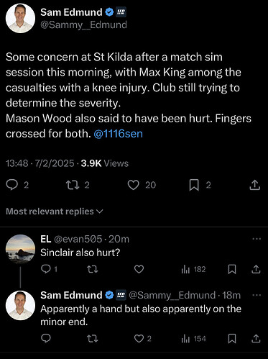View analytics of EL reply showing 182
Viewport: 268px width, 359px height.
tap(193, 269)
